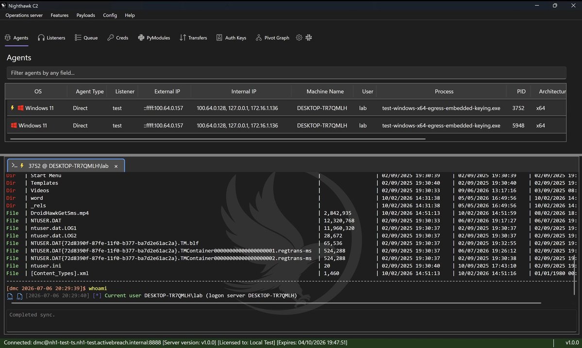582x348 pixels.
Task: Export whoami output as JSON
Action: tap(10, 296)
